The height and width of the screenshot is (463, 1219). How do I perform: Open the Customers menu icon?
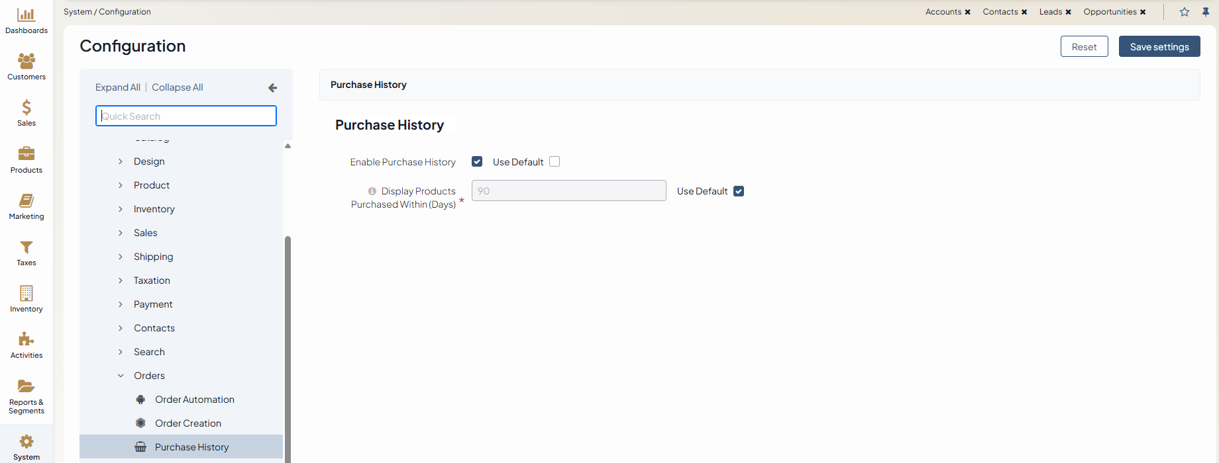click(26, 62)
